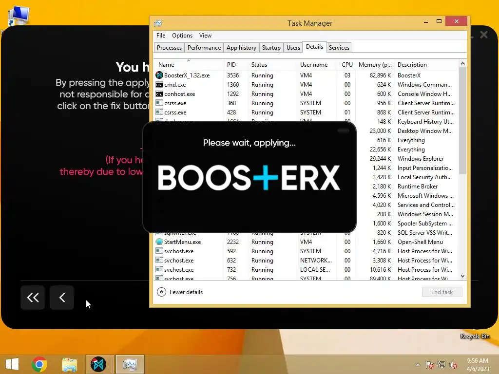The width and height of the screenshot is (499, 374).
Task: Click the Action Center flag tray icon
Action: 429,365
